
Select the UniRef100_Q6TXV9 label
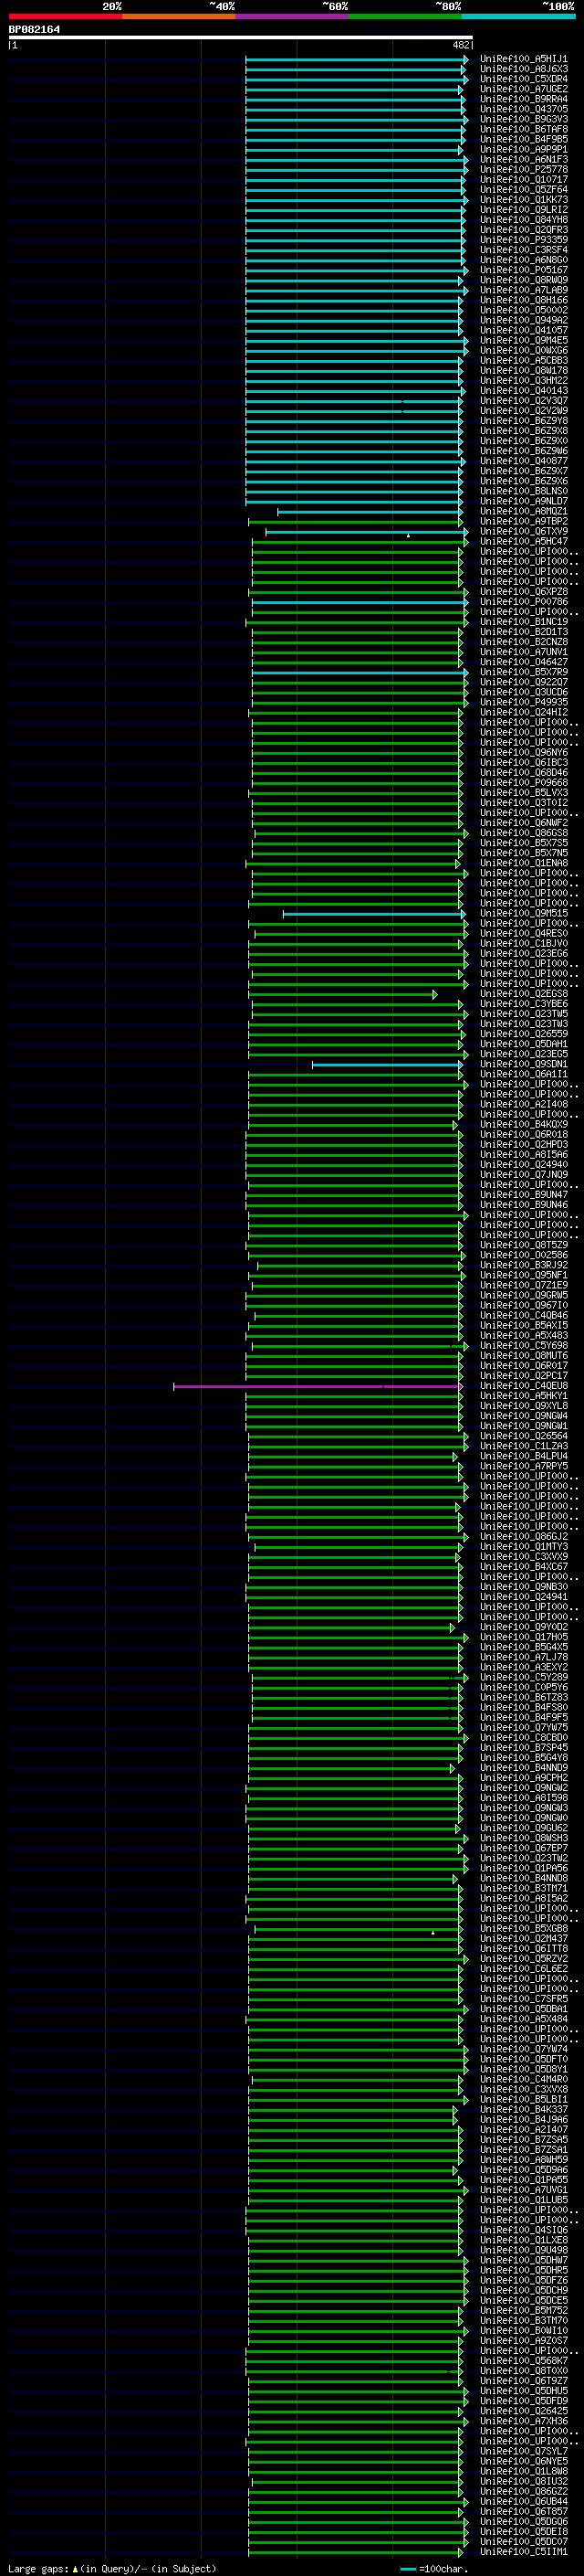point(523,532)
